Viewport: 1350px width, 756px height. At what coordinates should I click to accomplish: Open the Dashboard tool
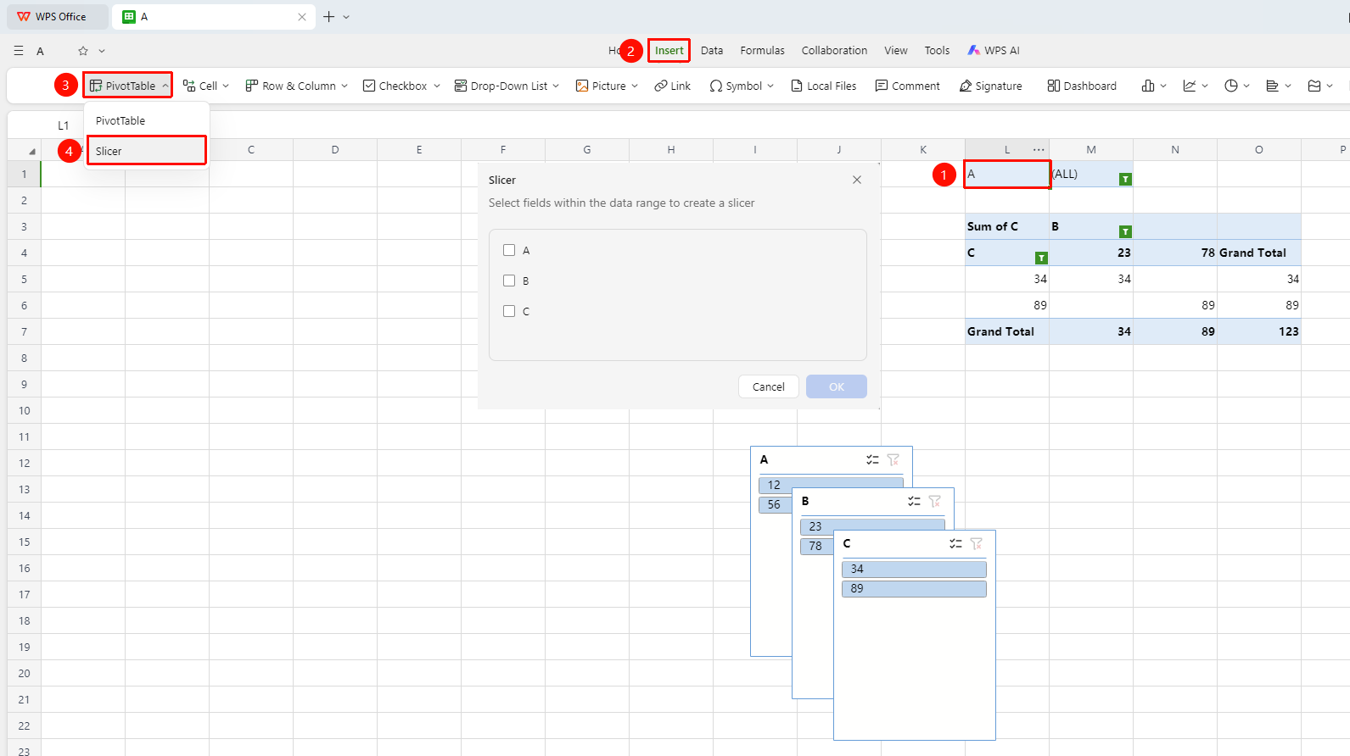(1082, 86)
